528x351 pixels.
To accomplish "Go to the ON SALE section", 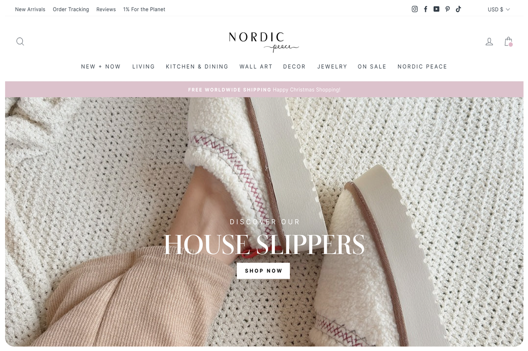I will coord(372,67).
